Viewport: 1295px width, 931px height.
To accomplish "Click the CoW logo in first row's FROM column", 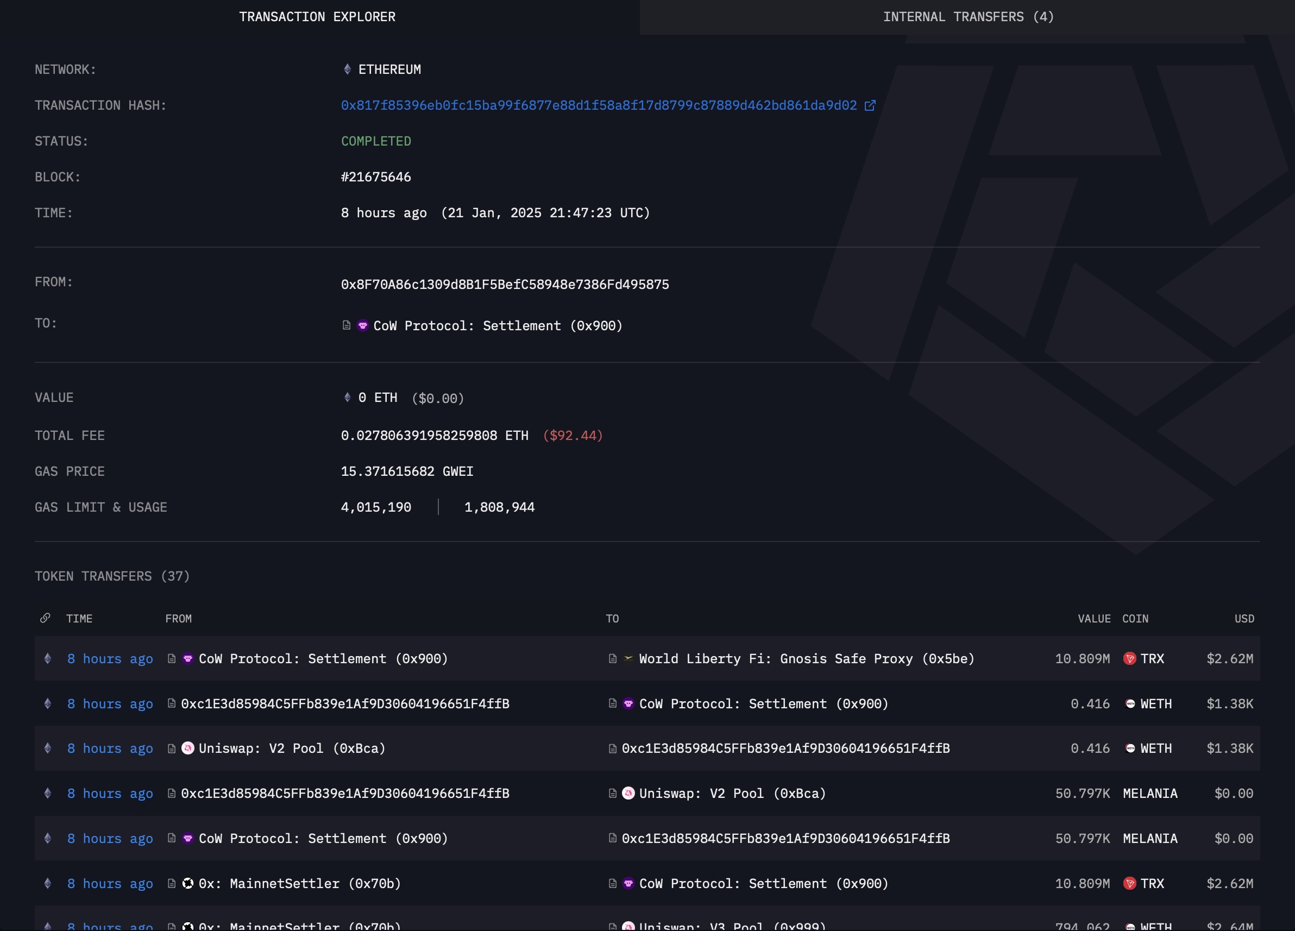I will [x=188, y=658].
